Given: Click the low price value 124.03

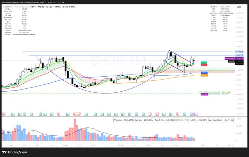Looking at the screenshot, I should (49, 7).
